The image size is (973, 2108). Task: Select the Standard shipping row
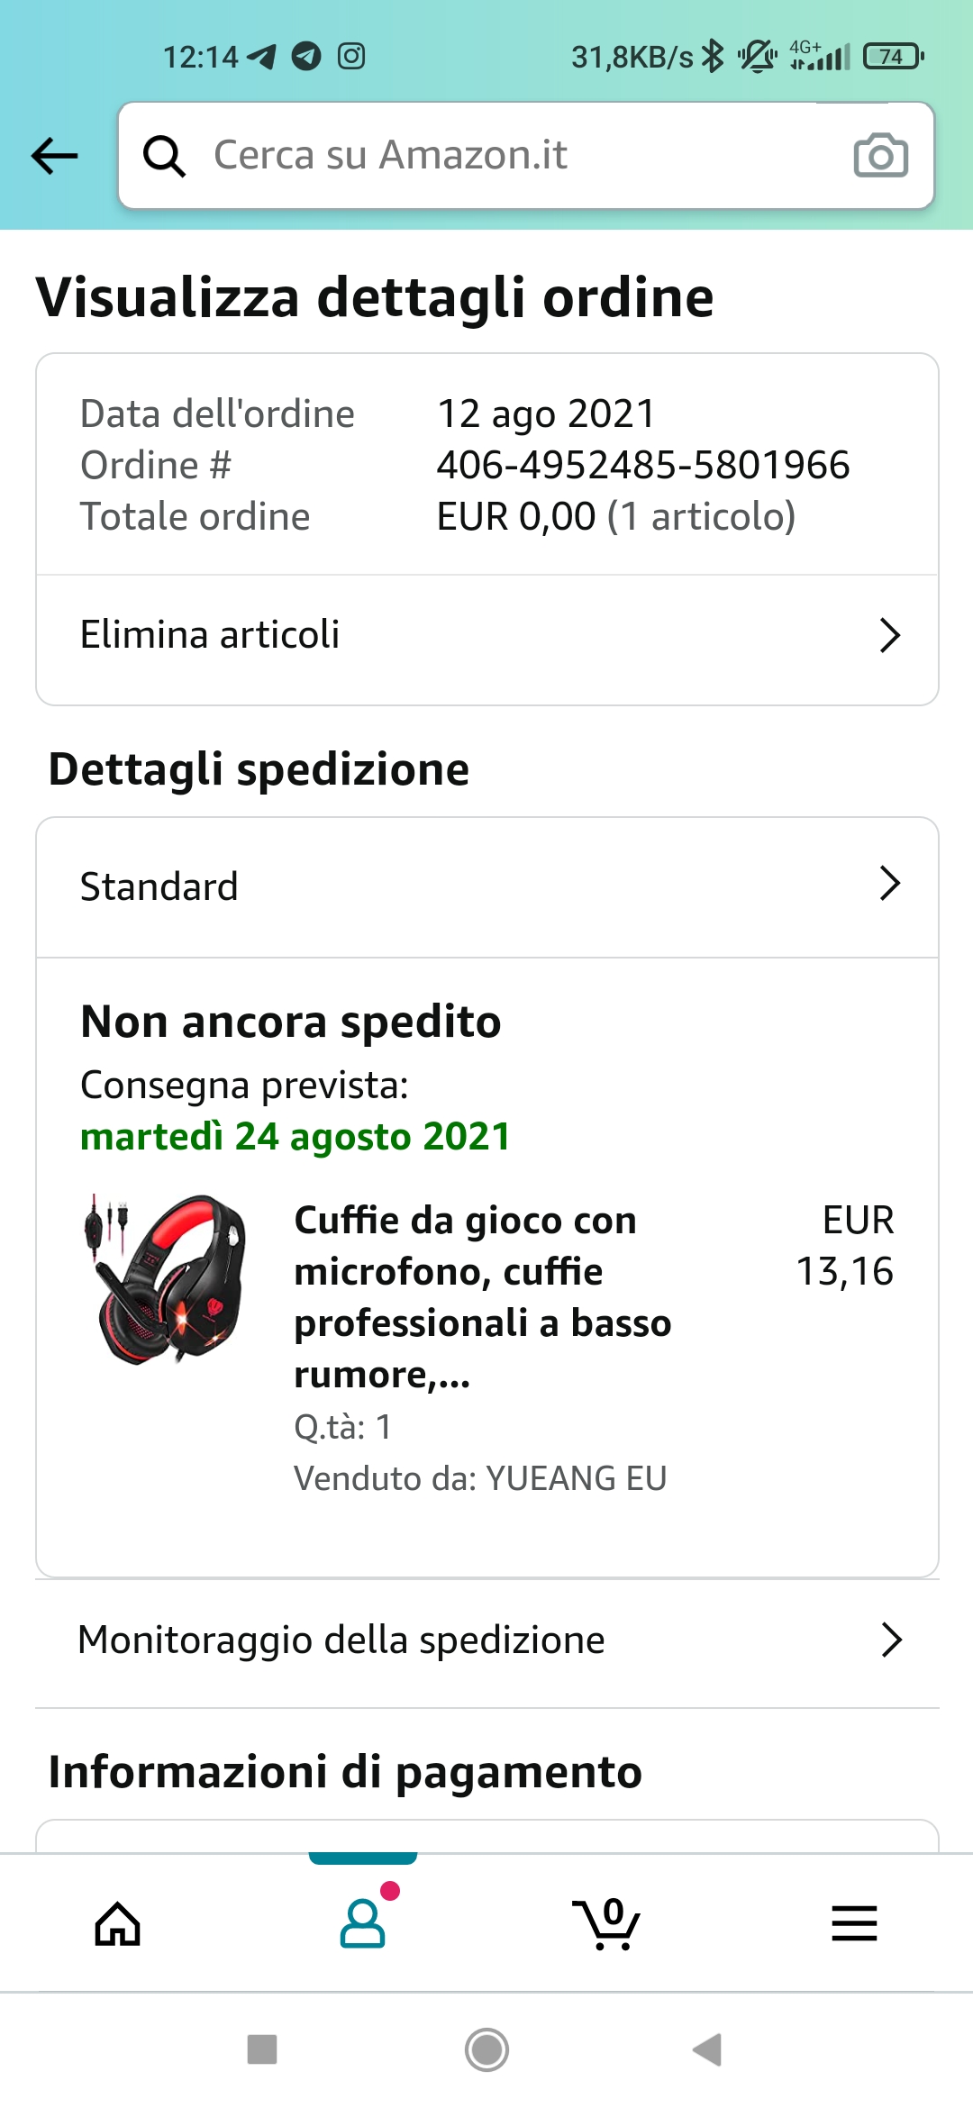coord(487,887)
